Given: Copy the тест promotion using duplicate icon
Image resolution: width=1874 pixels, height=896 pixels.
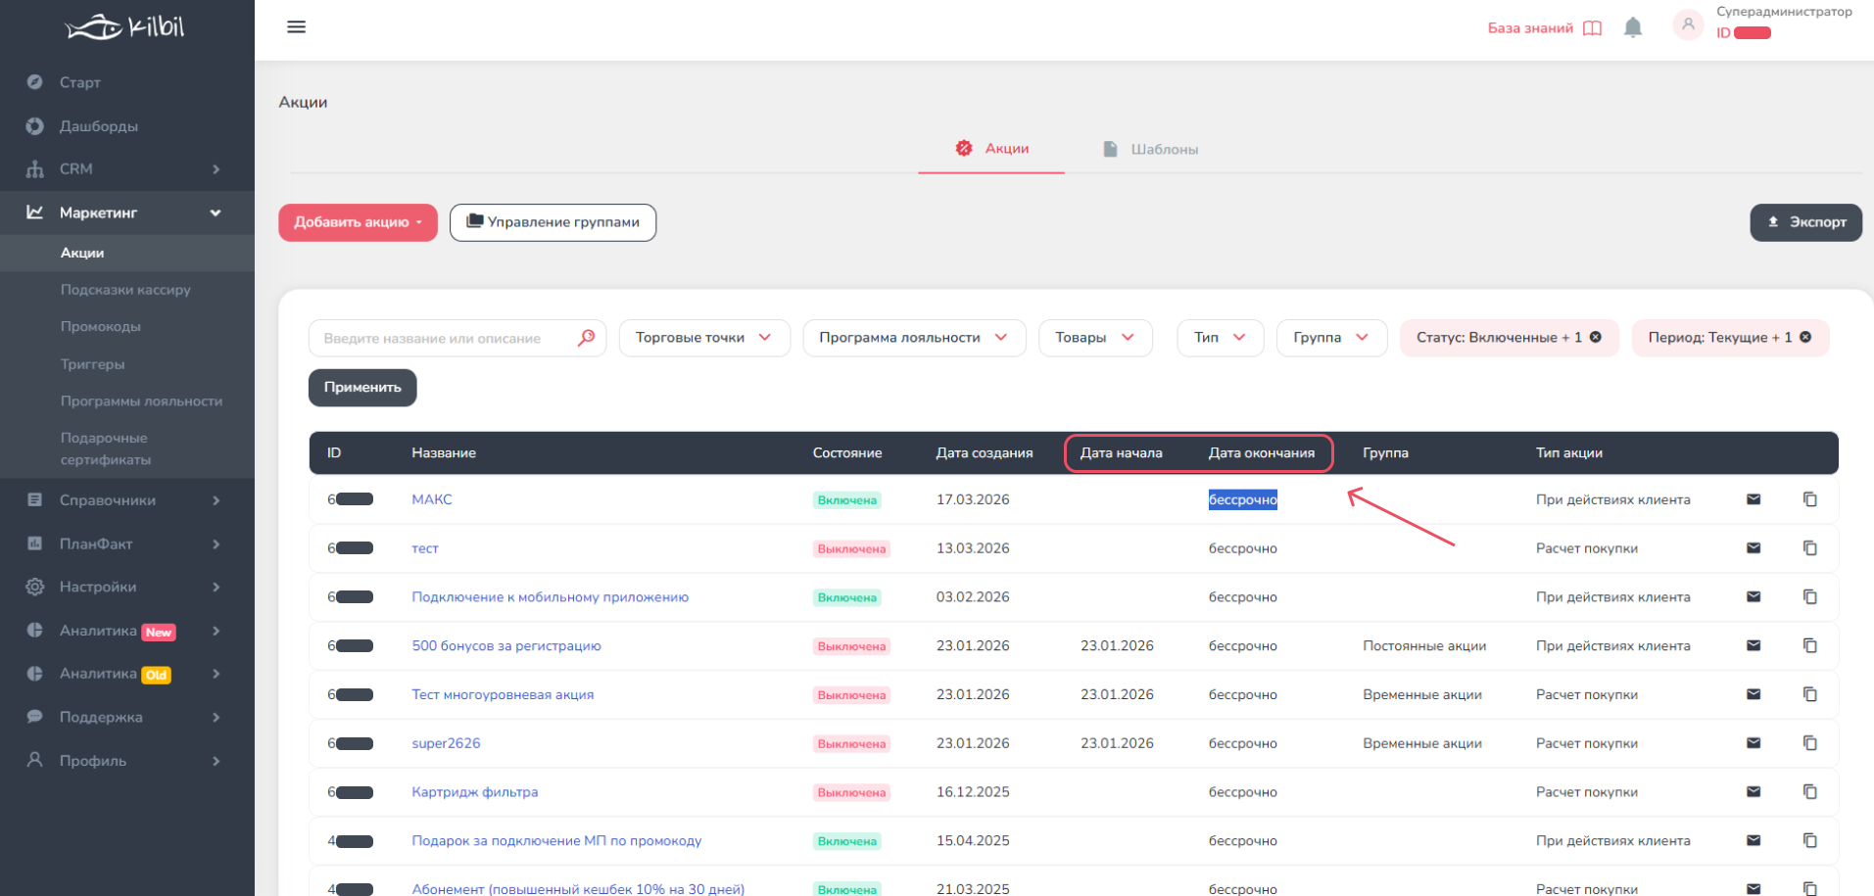Looking at the screenshot, I should pos(1809,548).
